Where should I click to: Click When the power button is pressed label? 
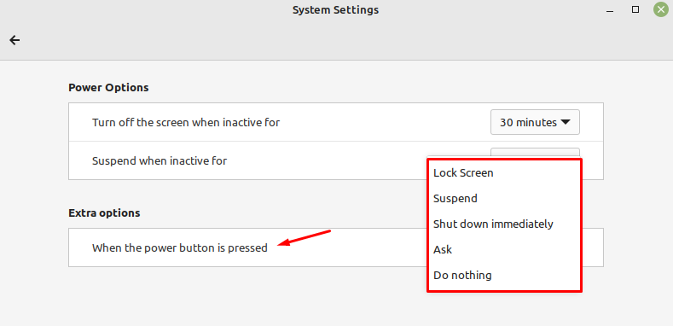coord(180,247)
